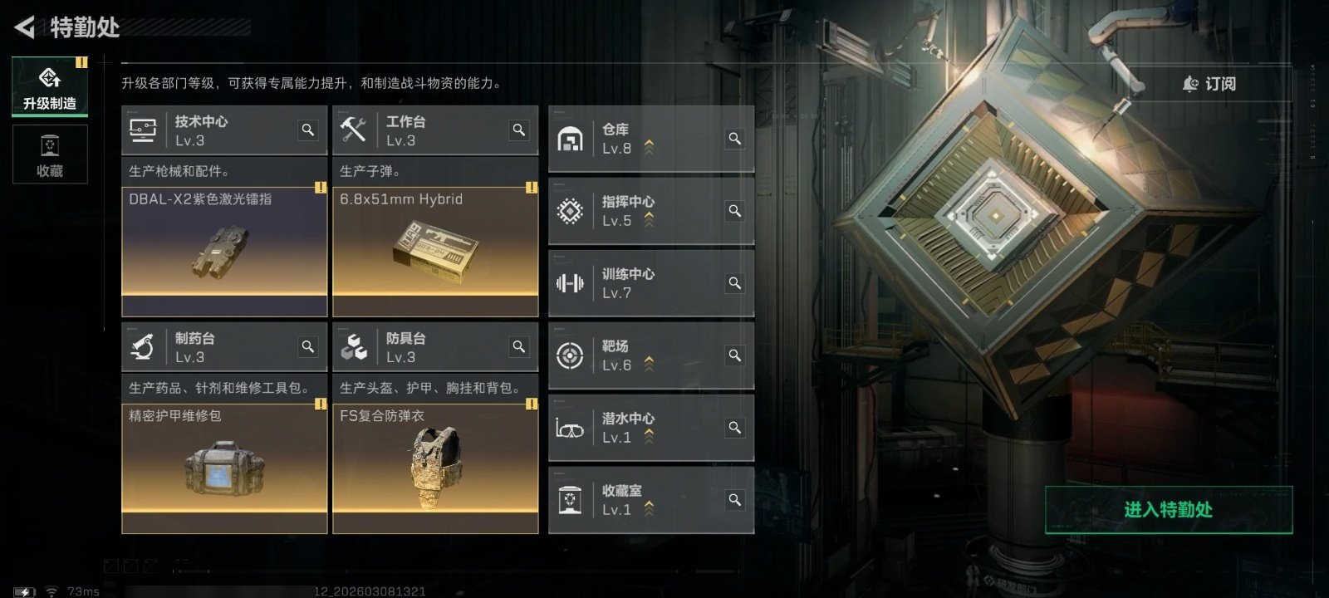Click the 潜水中心 goggles icon
The width and height of the screenshot is (1329, 598).
pyautogui.click(x=570, y=429)
